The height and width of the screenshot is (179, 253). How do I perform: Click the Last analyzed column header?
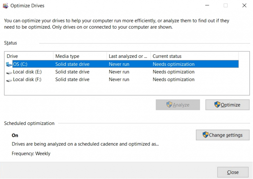tap(128, 56)
